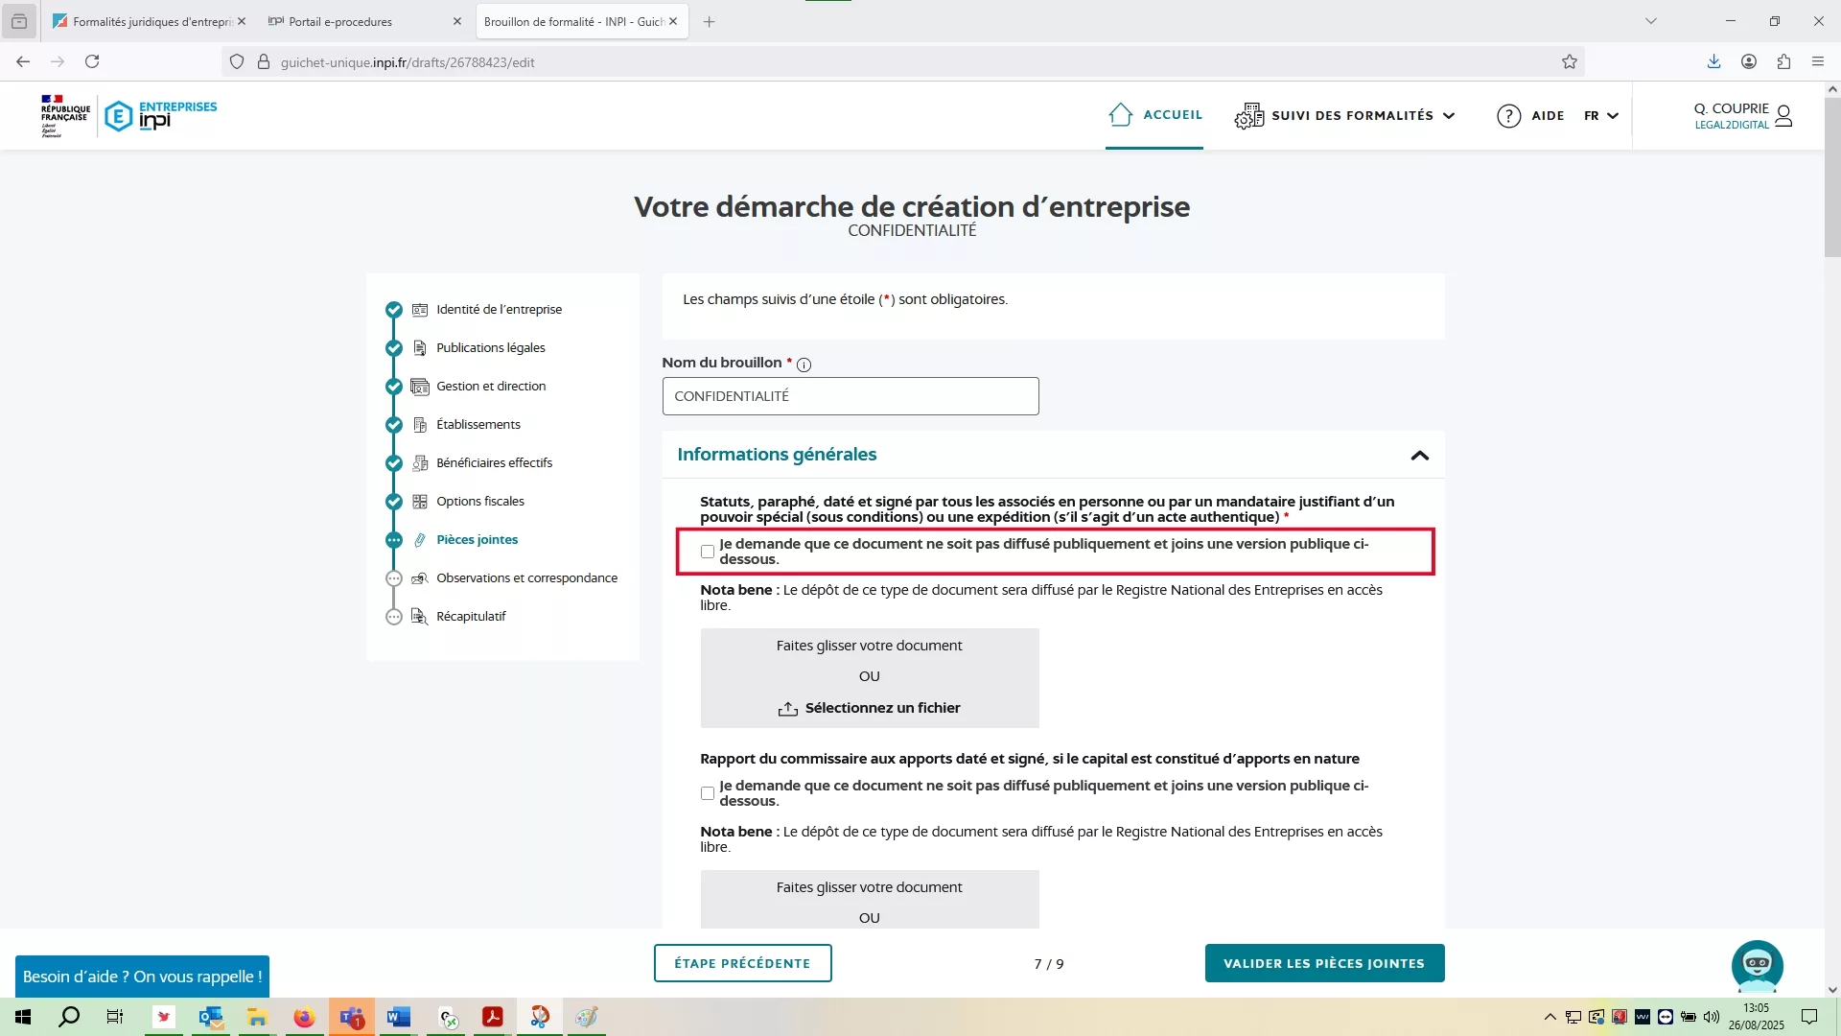Open Firefox downloads arrow icon

point(1713,62)
